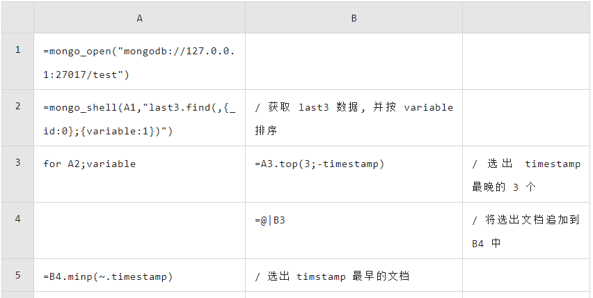The height and width of the screenshot is (298, 593).
Task: Select the 'for A2;variable' cell
Action: pyautogui.click(x=140, y=174)
